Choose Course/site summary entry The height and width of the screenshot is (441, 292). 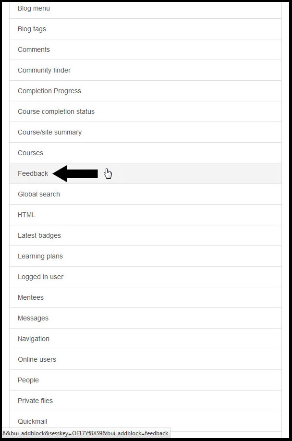(146, 132)
